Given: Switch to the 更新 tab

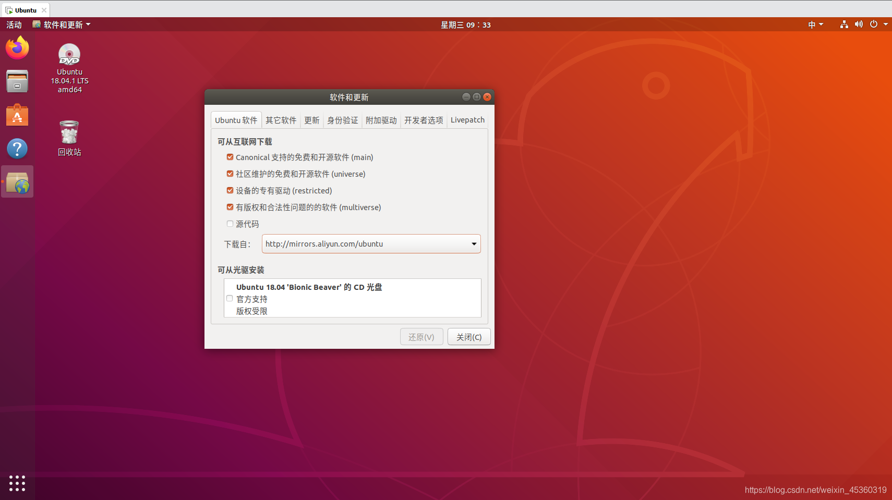Looking at the screenshot, I should [x=312, y=120].
